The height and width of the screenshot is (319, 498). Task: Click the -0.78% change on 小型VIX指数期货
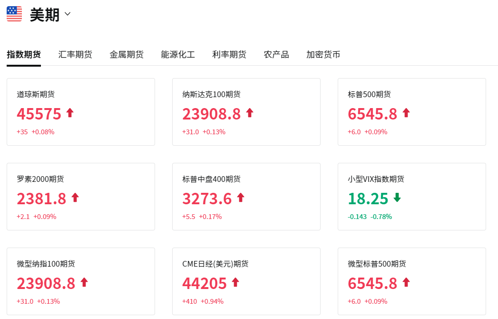click(x=381, y=217)
